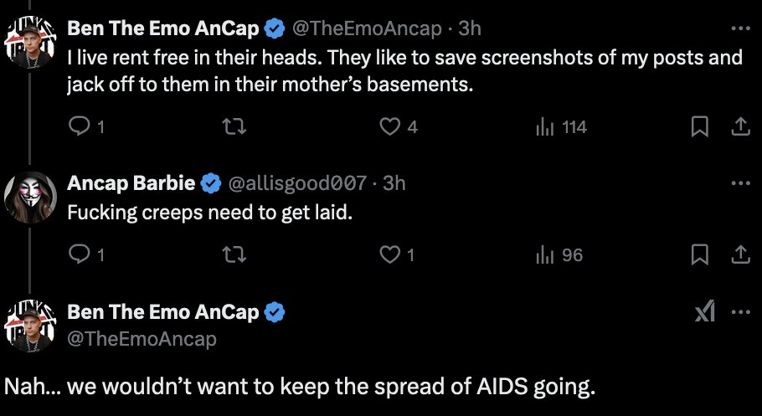762x416 pixels.
Task: Open more options on Ben's first post
Action: (x=740, y=28)
